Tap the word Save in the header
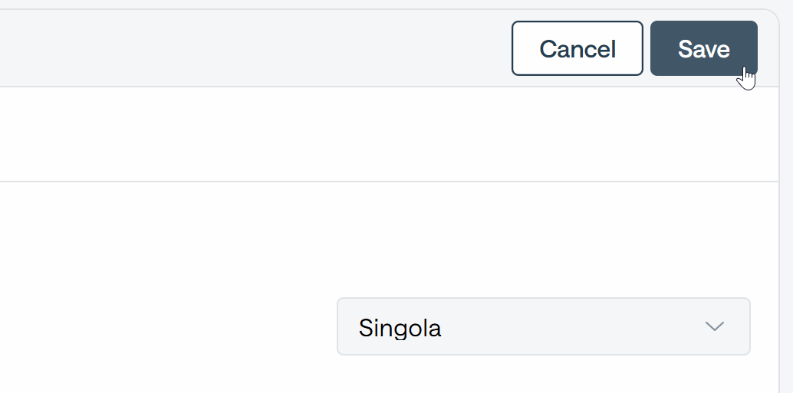Screen dimensions: 793x393 pyautogui.click(x=703, y=49)
